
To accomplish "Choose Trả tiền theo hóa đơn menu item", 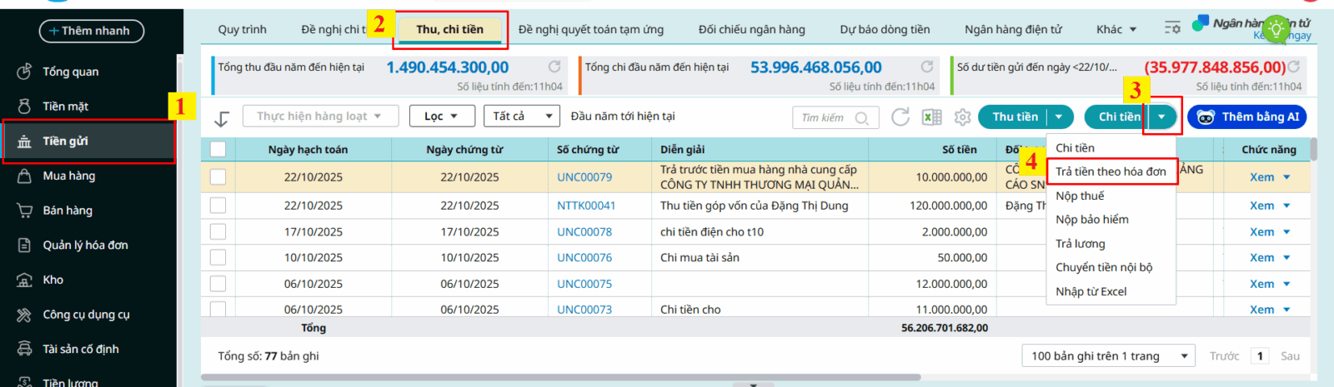I will click(1111, 171).
